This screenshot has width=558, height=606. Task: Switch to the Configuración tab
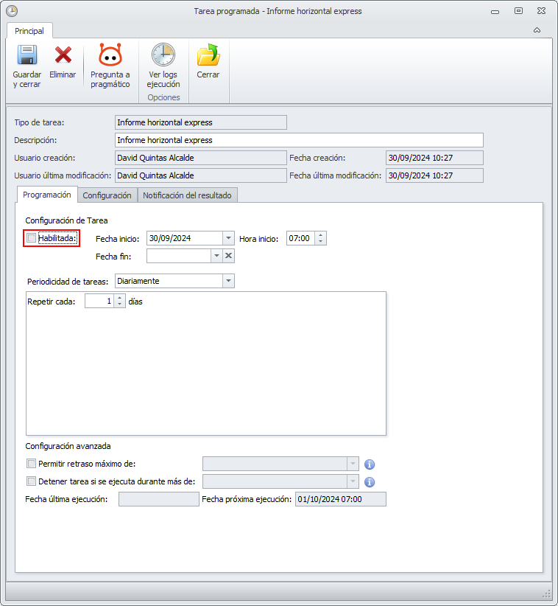point(107,195)
